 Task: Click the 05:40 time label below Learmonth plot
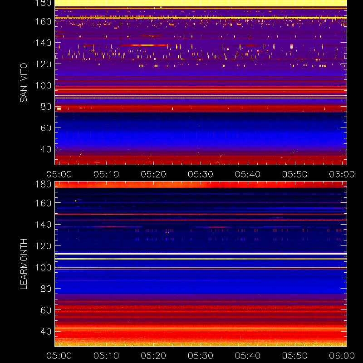[248, 356]
